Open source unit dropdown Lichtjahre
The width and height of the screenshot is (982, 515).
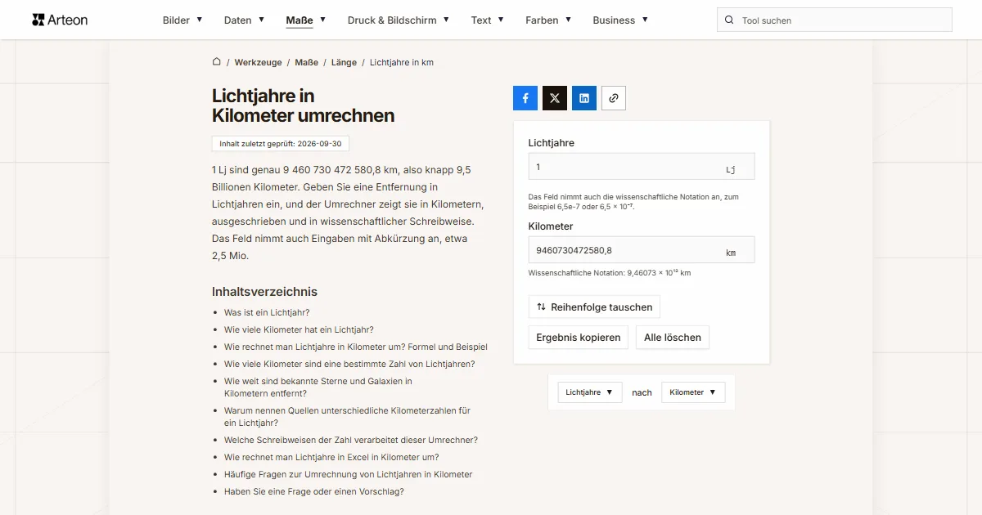[x=590, y=392]
